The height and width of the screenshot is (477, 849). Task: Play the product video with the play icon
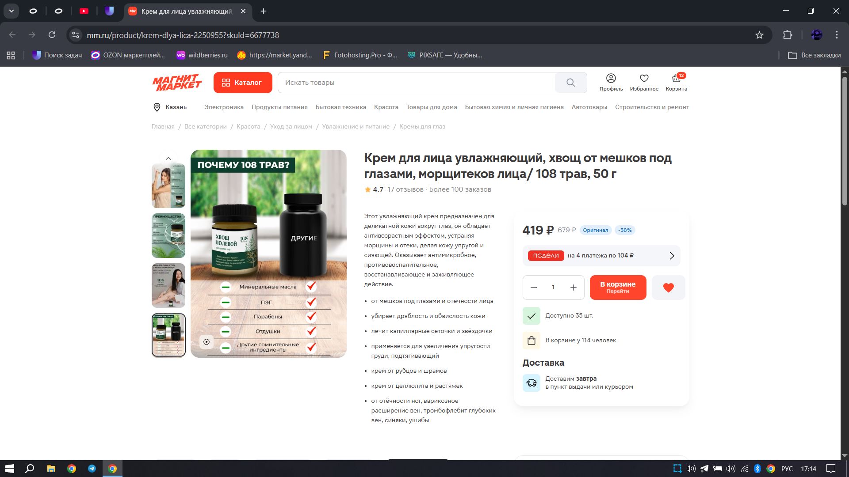coord(207,342)
